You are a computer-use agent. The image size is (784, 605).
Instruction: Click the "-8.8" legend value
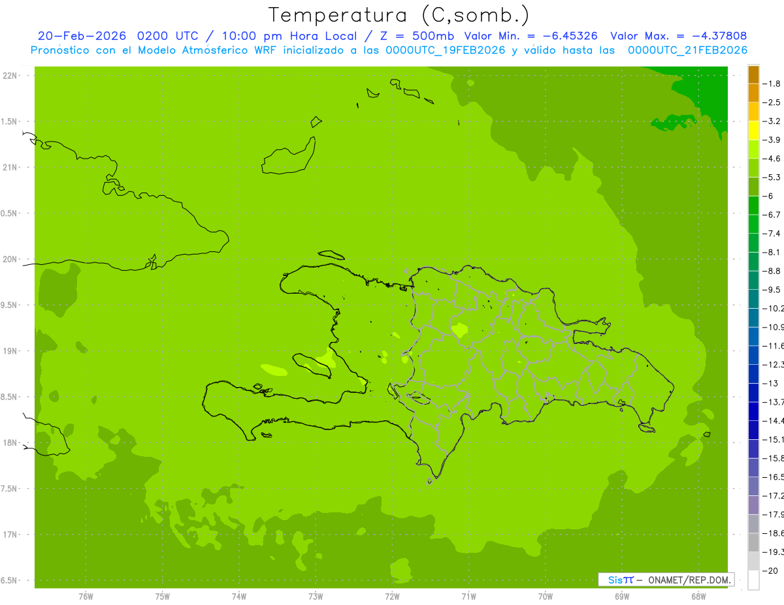pyautogui.click(x=772, y=271)
